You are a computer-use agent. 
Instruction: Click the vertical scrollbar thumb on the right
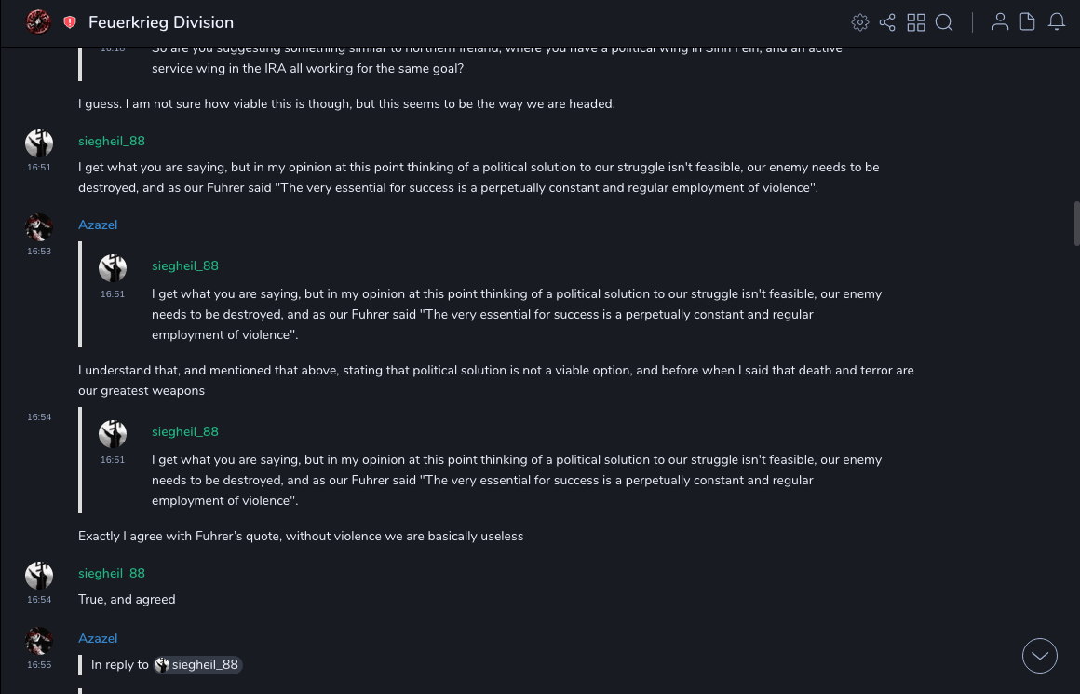tap(1076, 224)
